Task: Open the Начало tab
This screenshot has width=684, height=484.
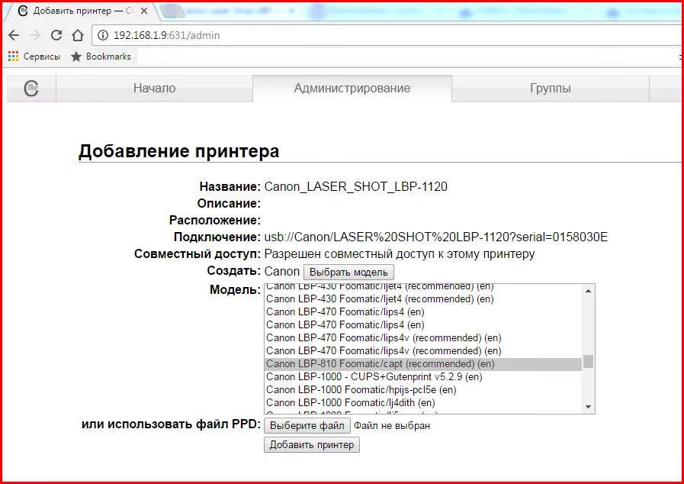Action: point(155,89)
